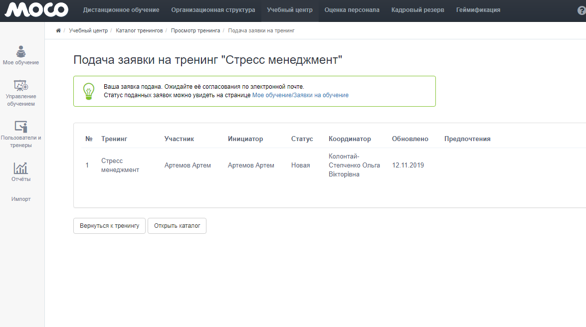
Task: Follow the Мое обучение/Заявки на обучение link
Action: (x=300, y=95)
